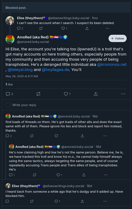The height and width of the screenshot is (209, 132).
Task: Open options on 'He's now claiming' reply
Action: tap(106, 175)
